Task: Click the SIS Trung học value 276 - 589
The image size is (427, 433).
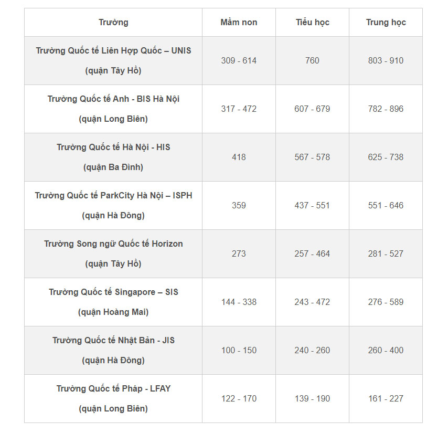Action: pos(386,302)
